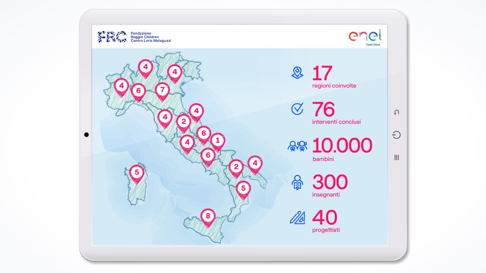The width and height of the screenshot is (486, 273).
Task: Click the checkmark icon beside 76
Action: [x=297, y=109]
